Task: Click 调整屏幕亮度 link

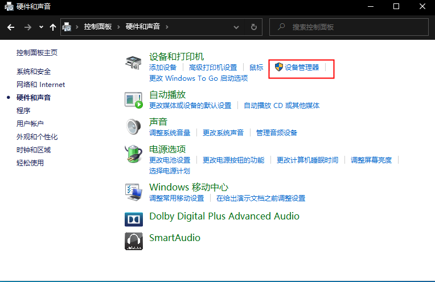Action: [371, 160]
